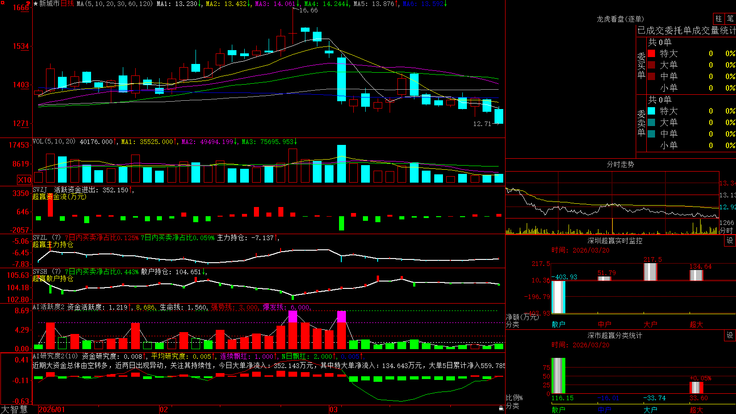Viewport: 736px width, 414px height.
Task: Click the 资金活跃度: 1.219 value
Action: (99, 307)
